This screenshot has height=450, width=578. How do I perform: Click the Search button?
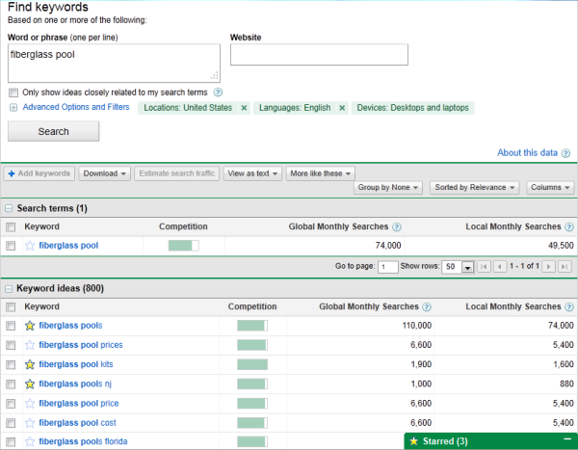(x=53, y=132)
